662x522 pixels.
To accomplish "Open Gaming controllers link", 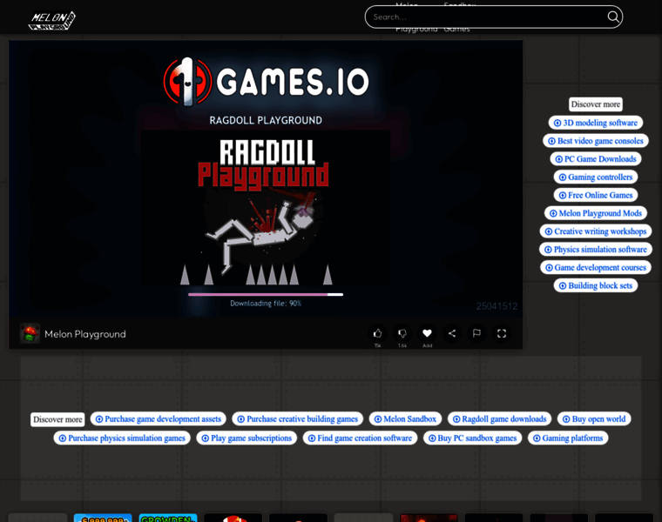I will 595,177.
